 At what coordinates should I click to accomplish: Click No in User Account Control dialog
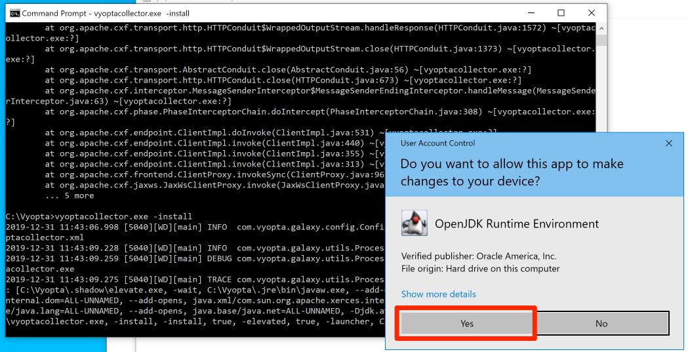click(x=601, y=324)
